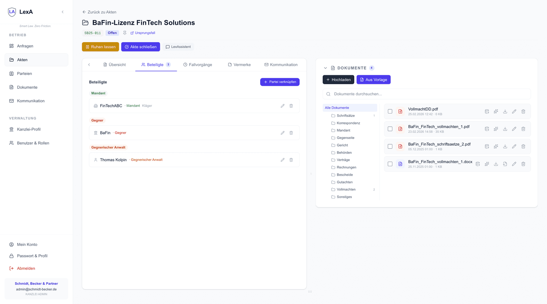547x304 pixels.
Task: Remove Thomas Kolpin using the trash icon
Action: [291, 160]
